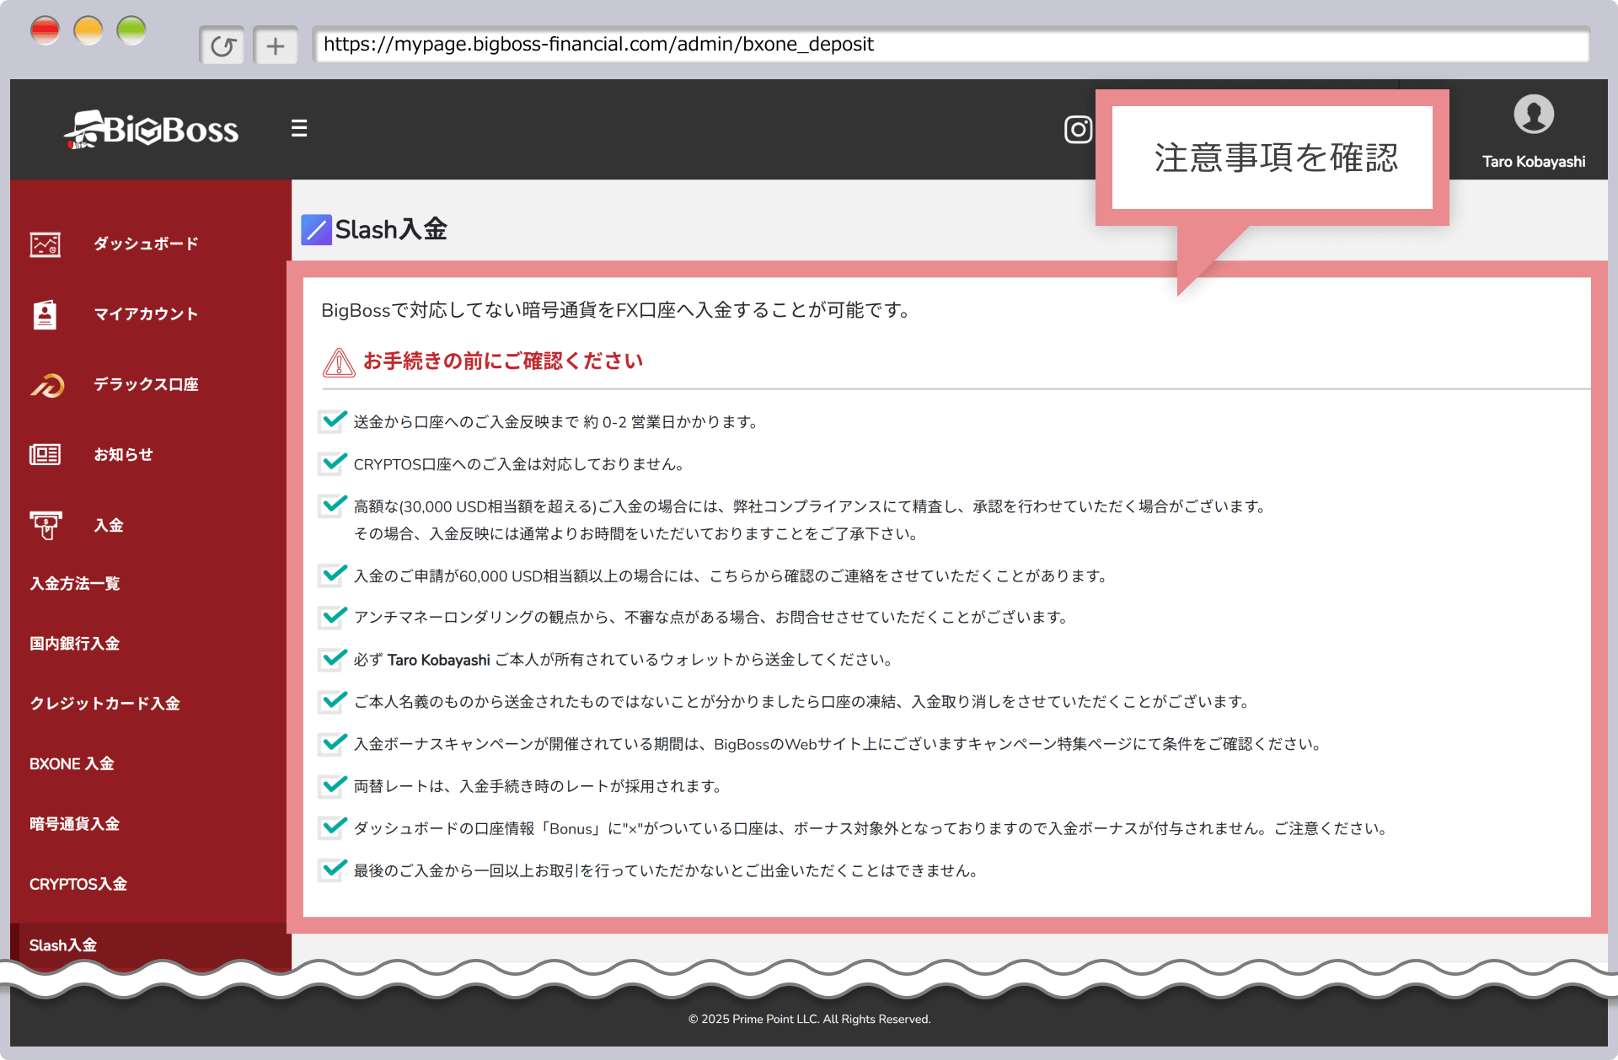Click the BigBoss logo
The width and height of the screenshot is (1618, 1060).
pos(152,130)
